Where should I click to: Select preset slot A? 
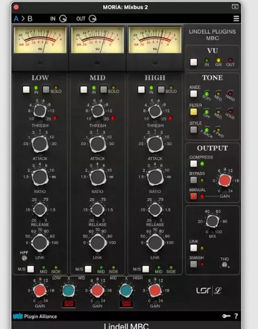16,19
